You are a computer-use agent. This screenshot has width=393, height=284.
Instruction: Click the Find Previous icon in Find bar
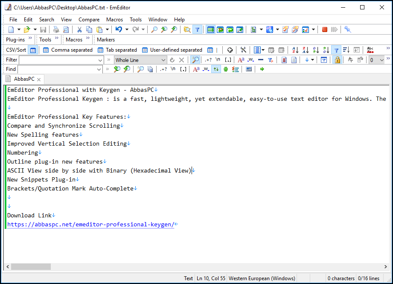tap(117, 69)
